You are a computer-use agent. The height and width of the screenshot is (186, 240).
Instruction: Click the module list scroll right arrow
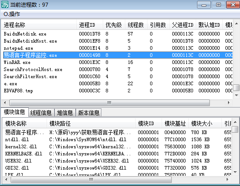228,179
